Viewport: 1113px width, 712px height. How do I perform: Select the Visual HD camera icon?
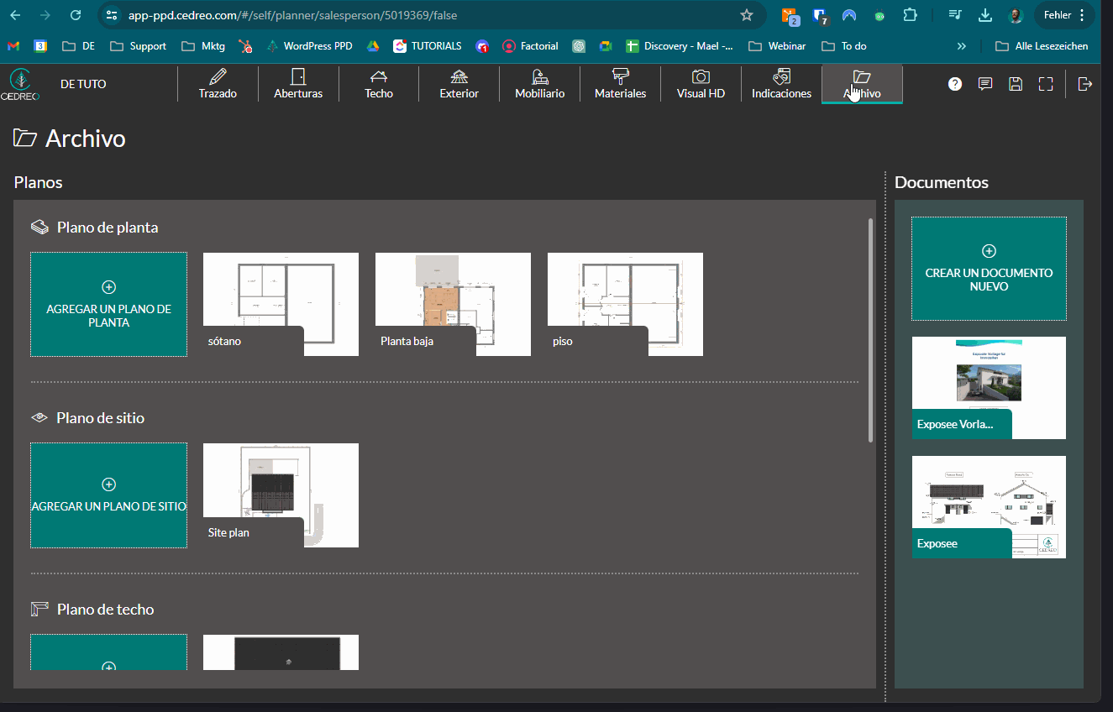(x=701, y=83)
